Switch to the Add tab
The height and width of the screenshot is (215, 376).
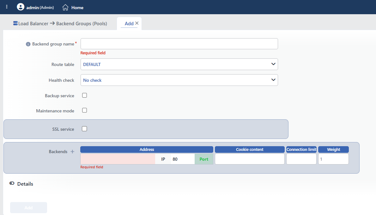pos(129,23)
